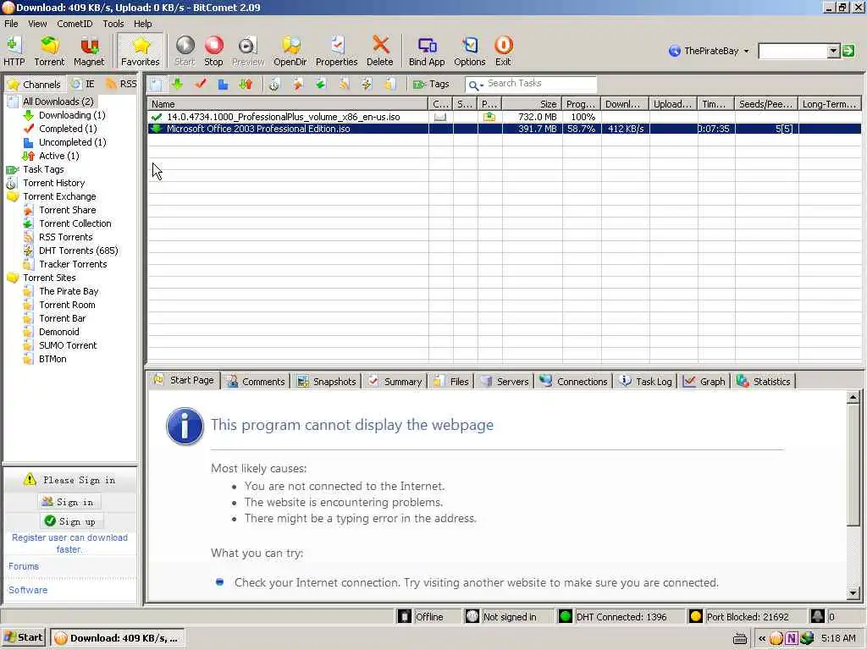Image resolution: width=867 pixels, height=650 pixels.
Task: Switch to the IE sidebar tab
Action: pyautogui.click(x=84, y=84)
